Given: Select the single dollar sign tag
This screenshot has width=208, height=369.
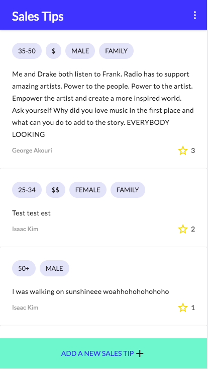Looking at the screenshot, I should pyautogui.click(x=54, y=51).
